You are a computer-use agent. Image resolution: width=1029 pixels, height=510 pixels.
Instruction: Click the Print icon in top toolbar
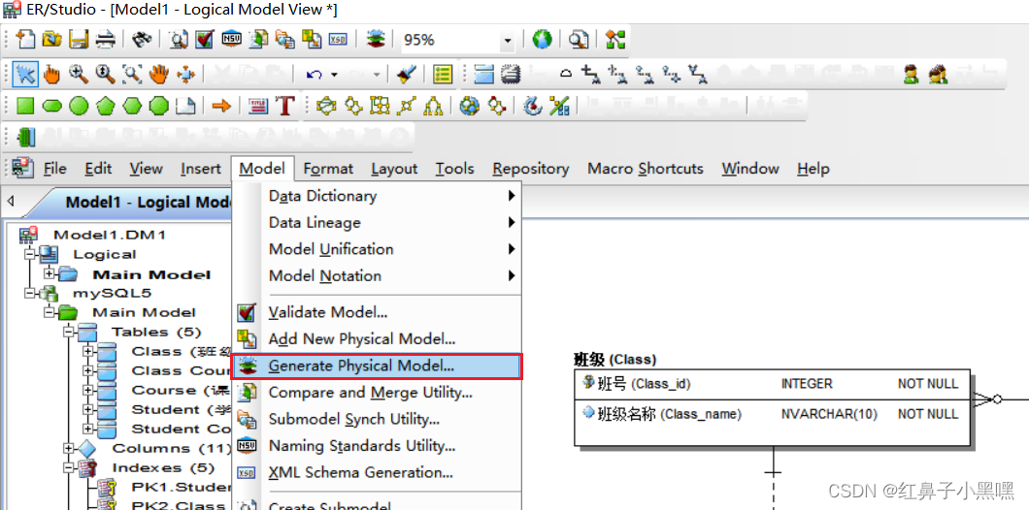(106, 40)
